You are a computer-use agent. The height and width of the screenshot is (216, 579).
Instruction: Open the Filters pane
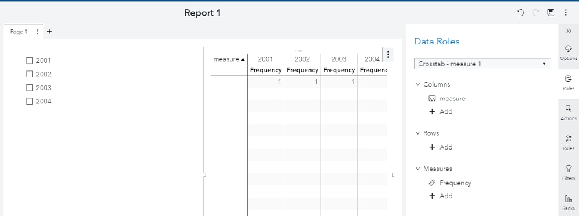(569, 173)
